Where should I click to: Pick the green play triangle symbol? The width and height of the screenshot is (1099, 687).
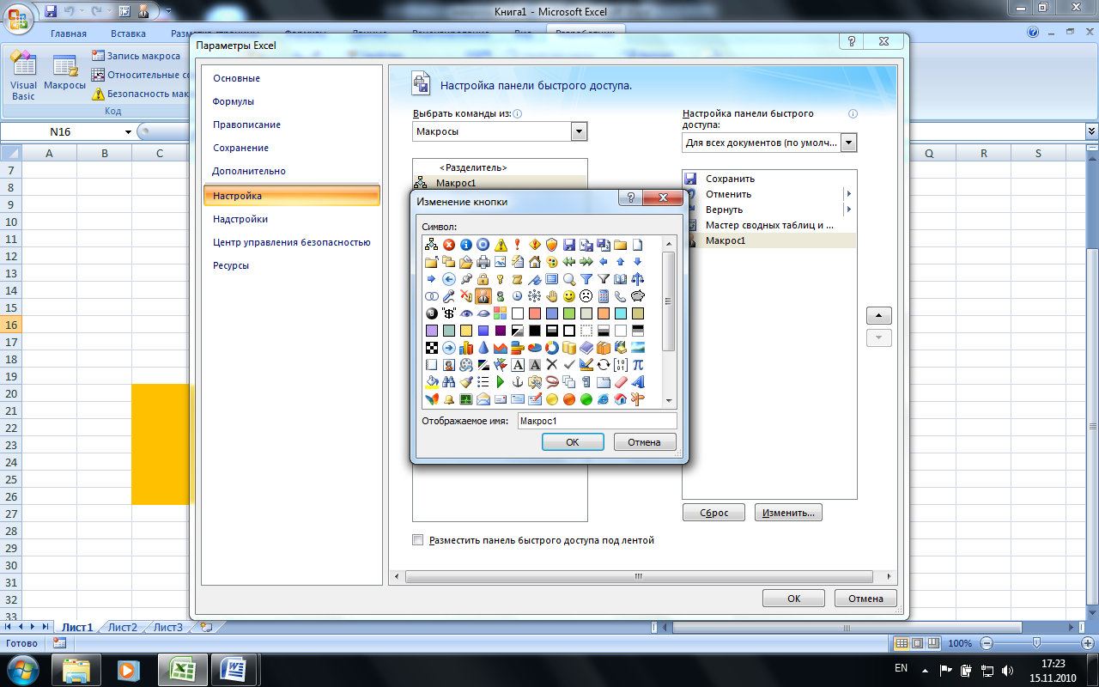(x=500, y=382)
